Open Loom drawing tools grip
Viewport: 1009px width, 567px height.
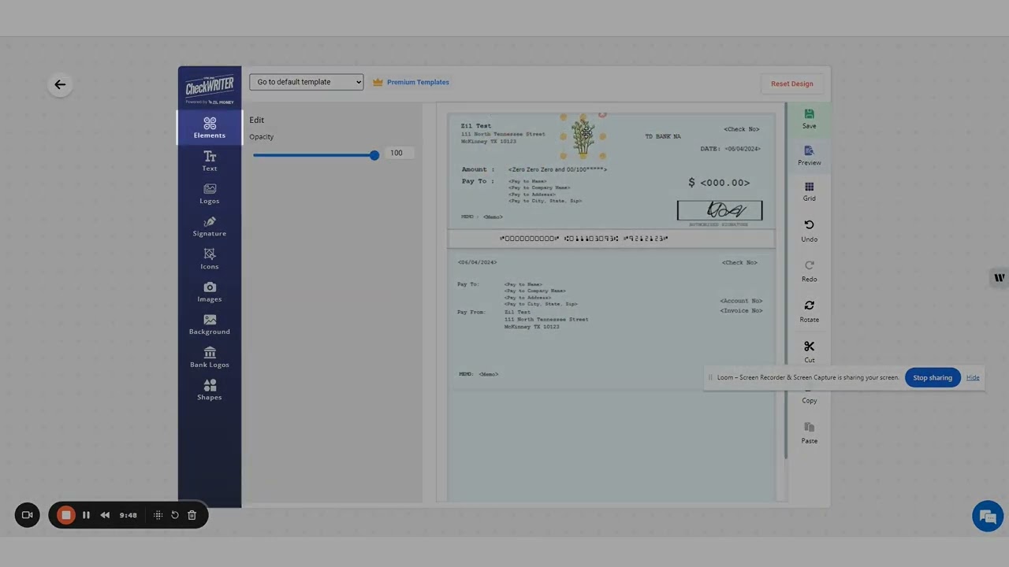click(158, 515)
